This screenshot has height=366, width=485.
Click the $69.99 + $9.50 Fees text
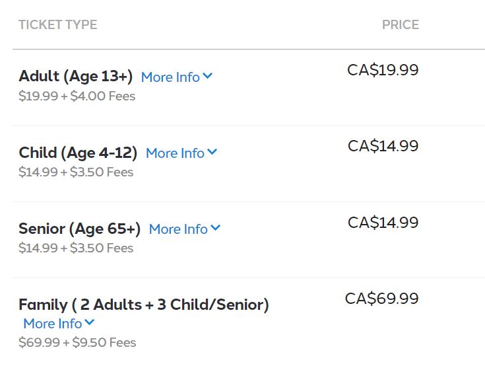[77, 342]
